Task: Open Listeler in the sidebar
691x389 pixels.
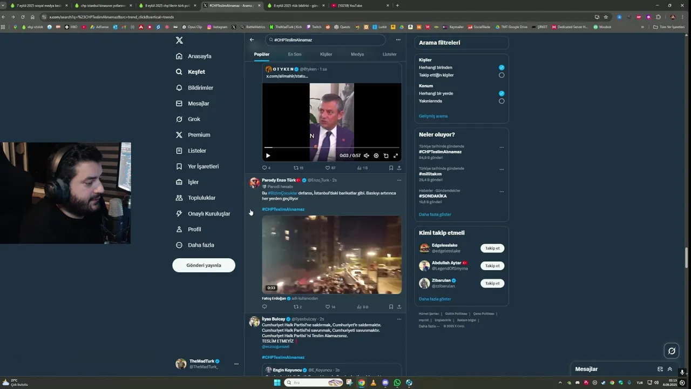Action: 191,151
